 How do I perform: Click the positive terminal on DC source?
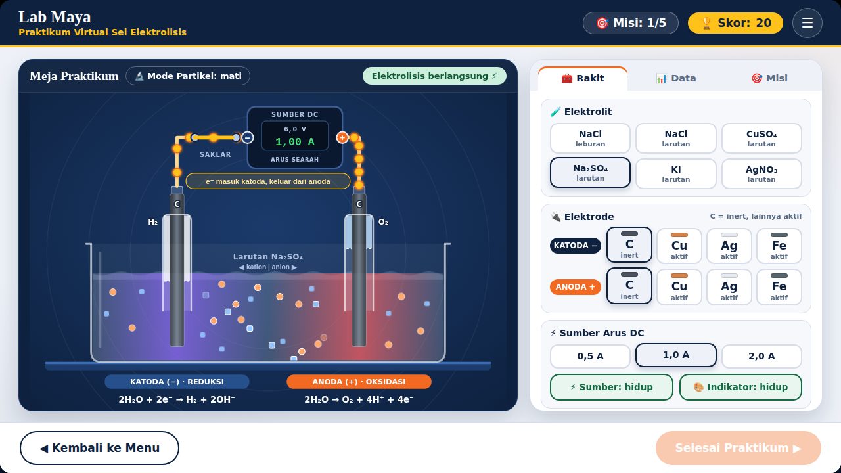pyautogui.click(x=342, y=137)
